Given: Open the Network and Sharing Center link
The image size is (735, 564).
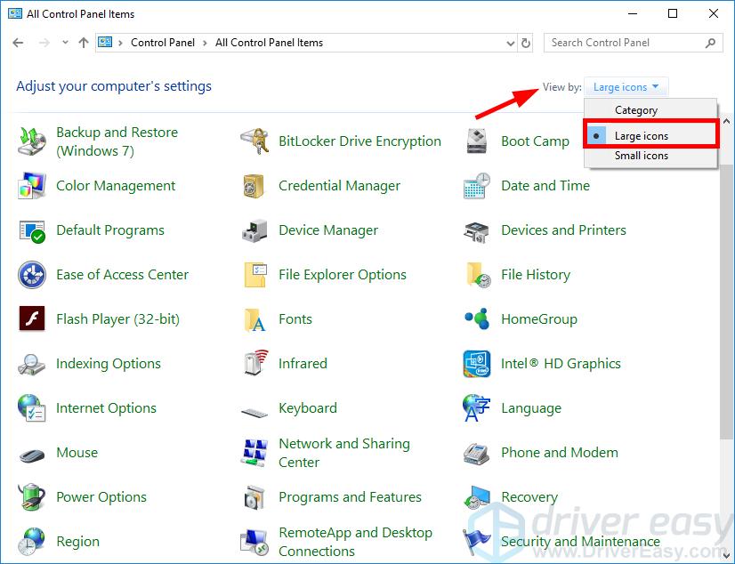Looking at the screenshot, I should pyautogui.click(x=344, y=453).
